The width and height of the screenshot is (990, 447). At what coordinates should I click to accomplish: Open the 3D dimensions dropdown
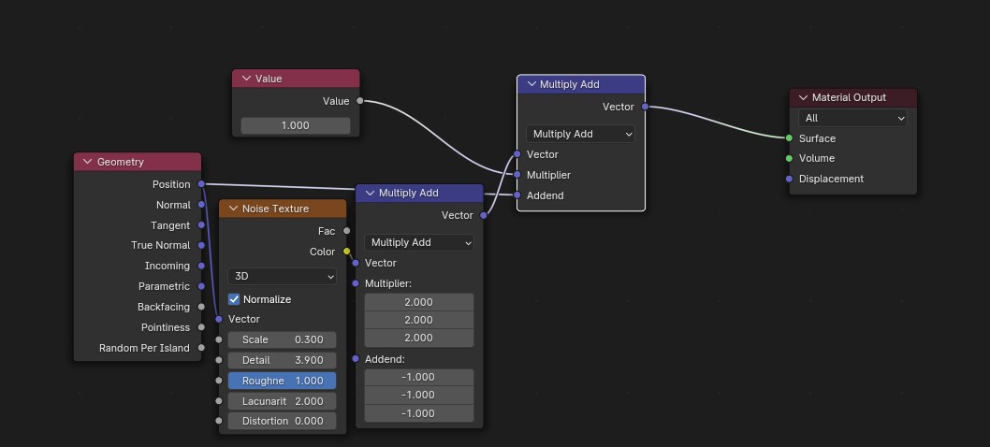(x=282, y=277)
